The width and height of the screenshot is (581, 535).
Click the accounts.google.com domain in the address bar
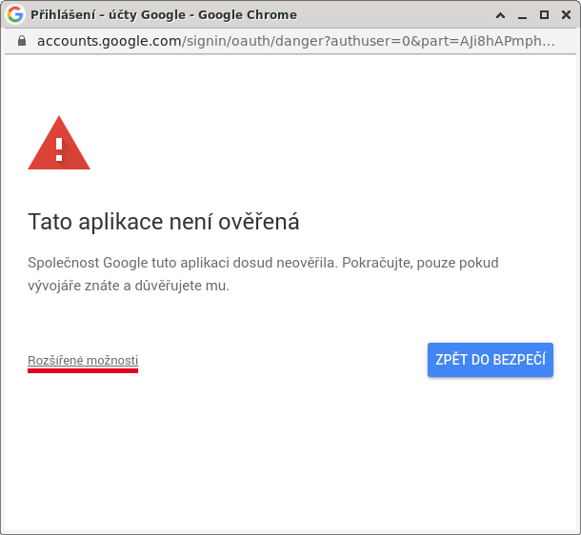point(110,41)
